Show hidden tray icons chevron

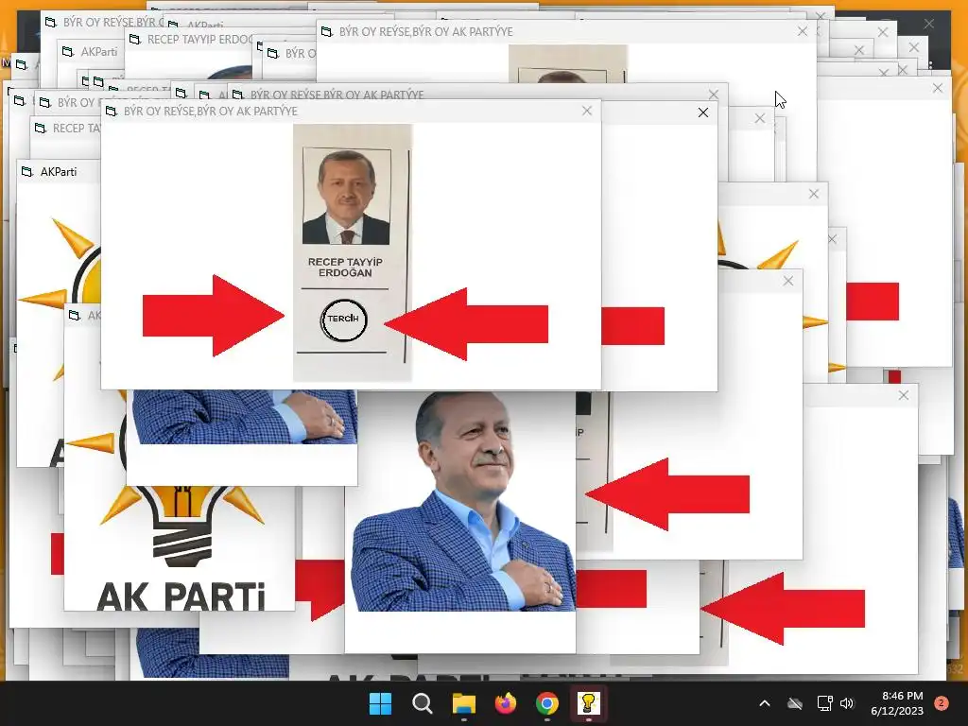(764, 703)
